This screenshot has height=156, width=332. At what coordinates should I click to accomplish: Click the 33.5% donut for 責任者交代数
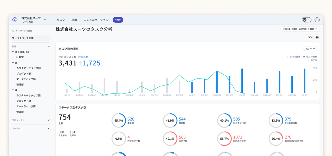(x=276, y=121)
